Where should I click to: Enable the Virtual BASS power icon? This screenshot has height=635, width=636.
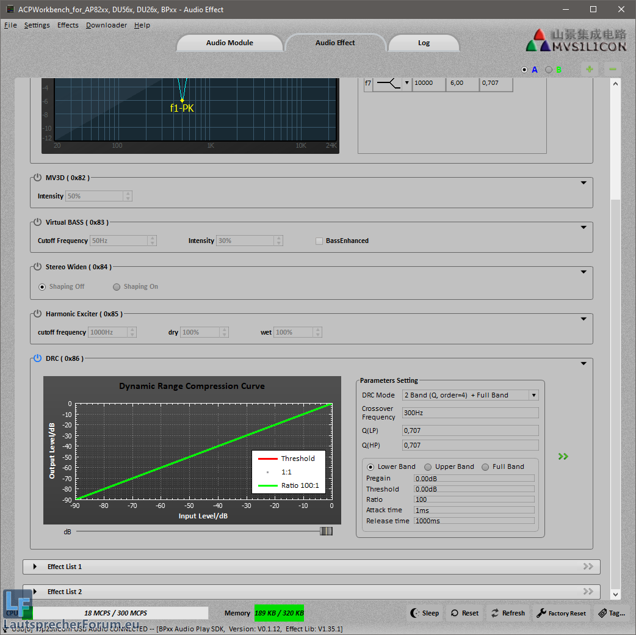tap(38, 222)
